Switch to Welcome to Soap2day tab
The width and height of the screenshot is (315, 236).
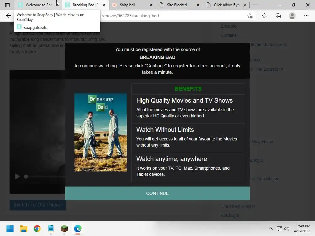[x=37, y=5]
